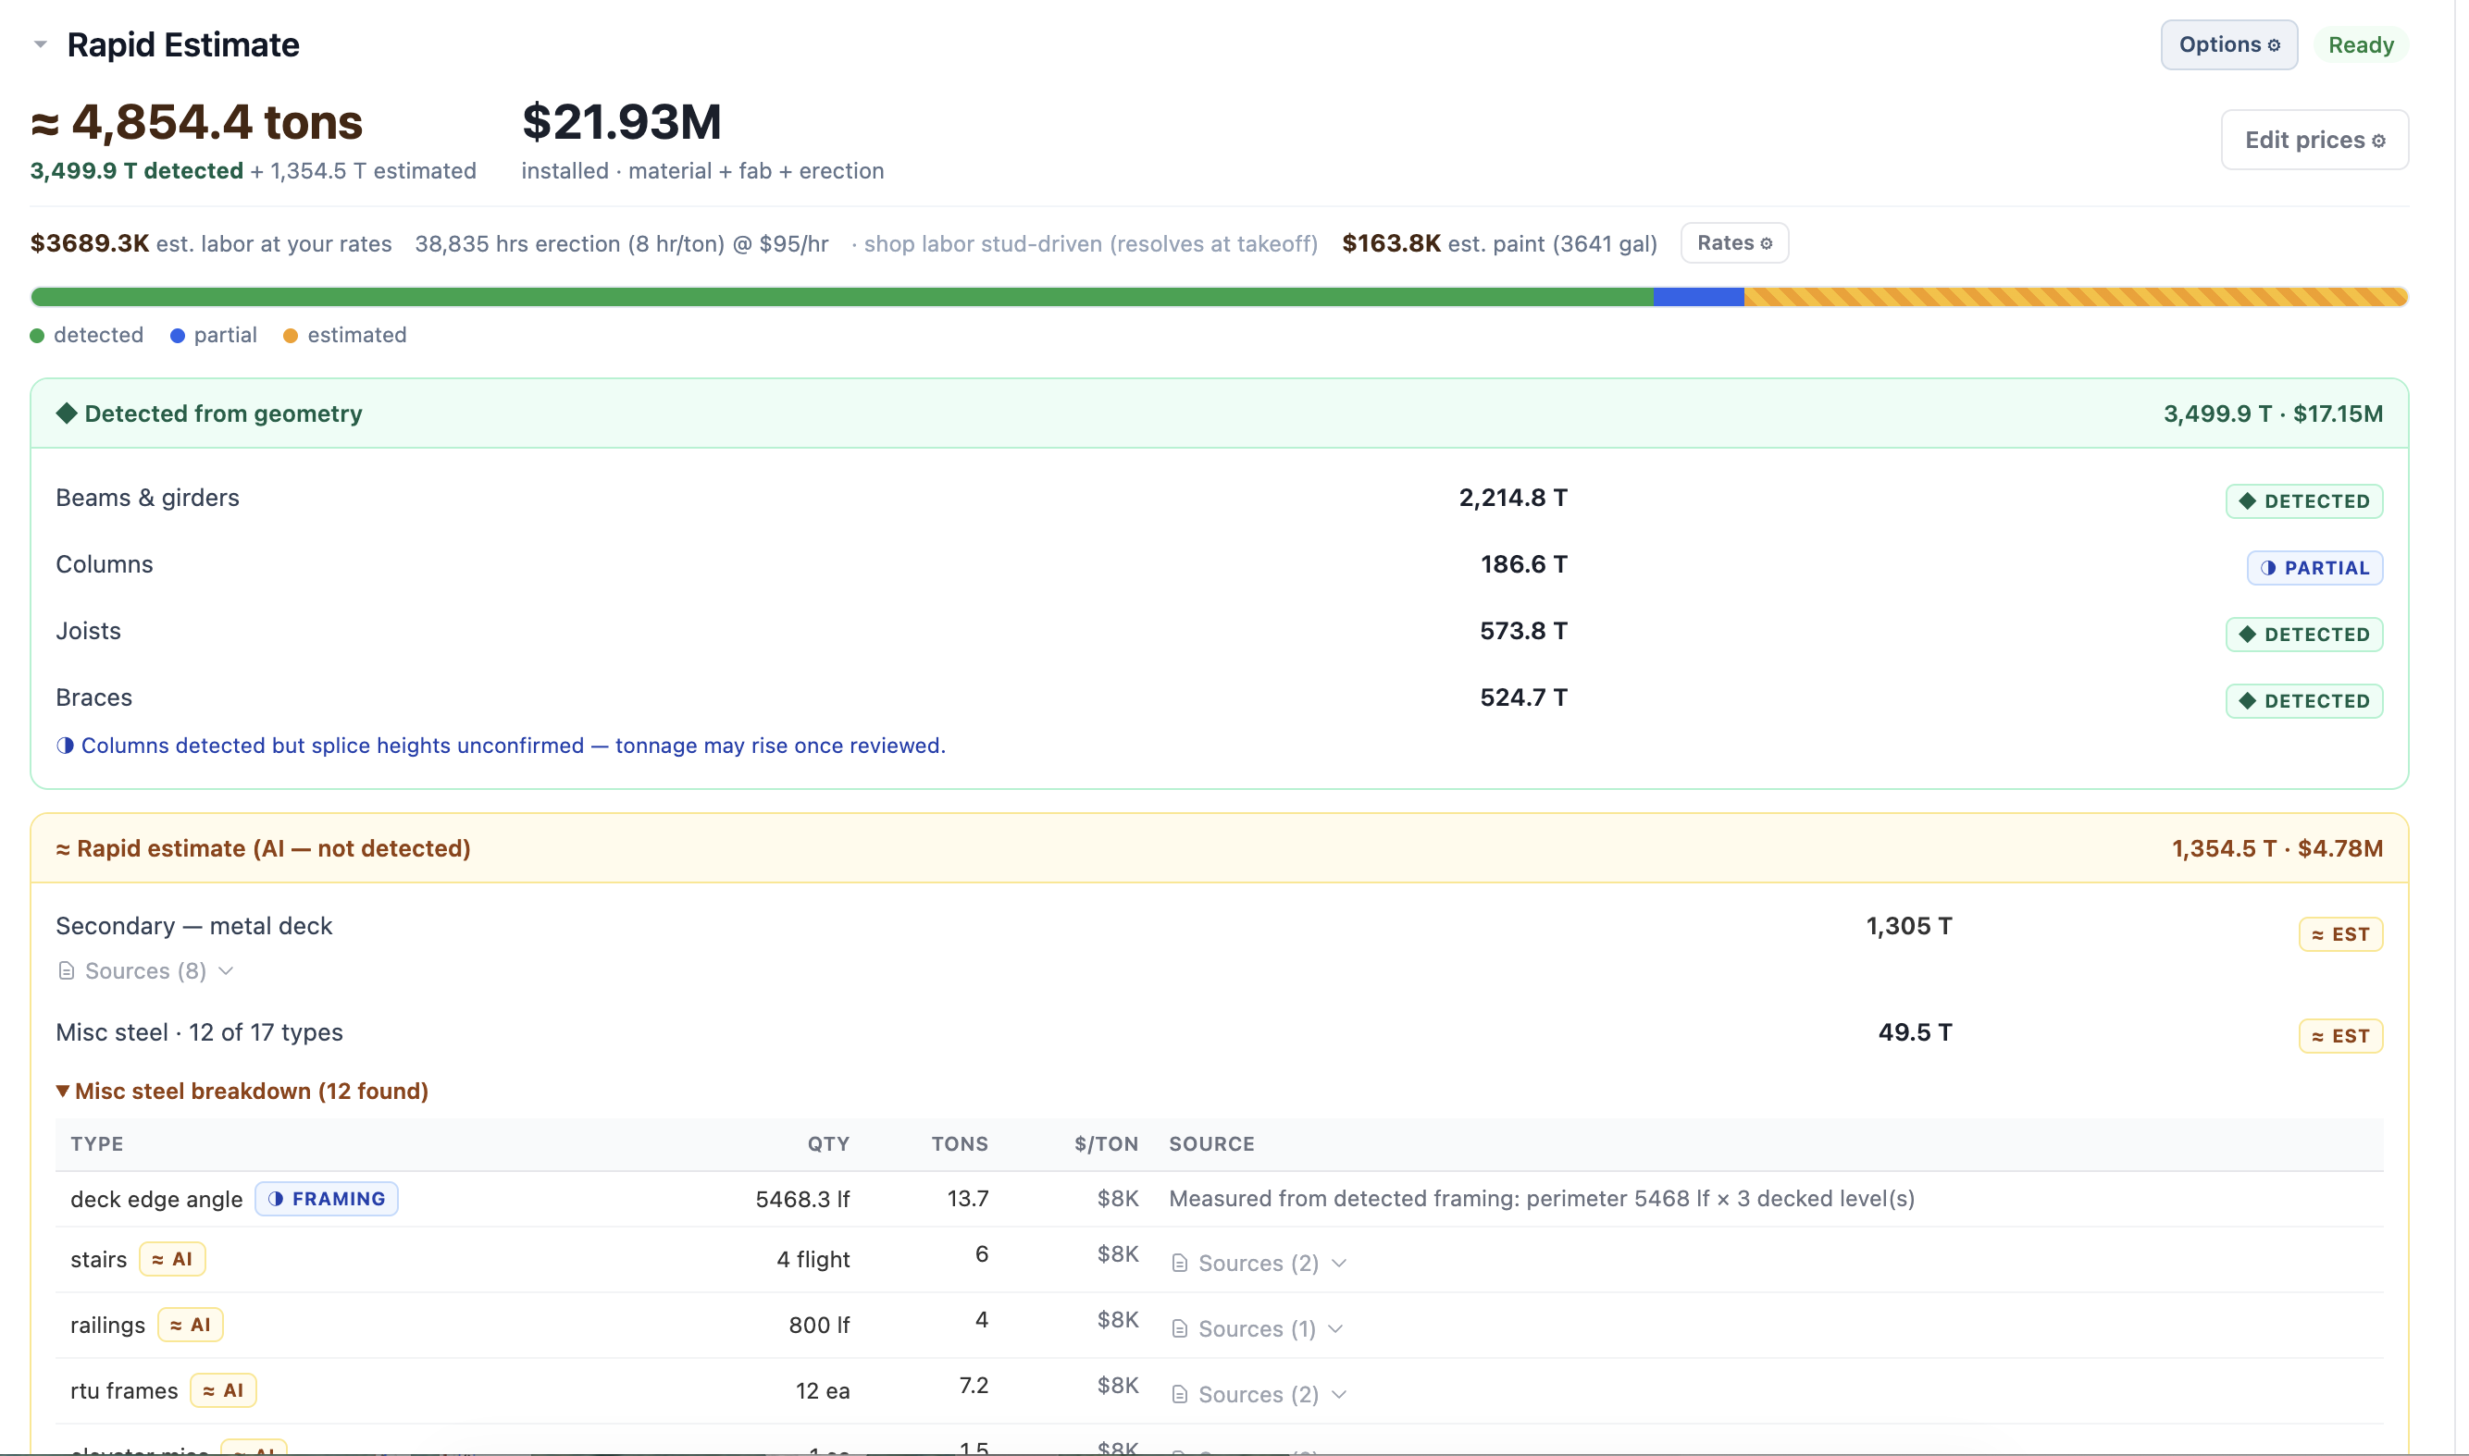Expand Sources (2) in the stairs row
Viewport: 2469px width, 1456px height.
1259,1264
